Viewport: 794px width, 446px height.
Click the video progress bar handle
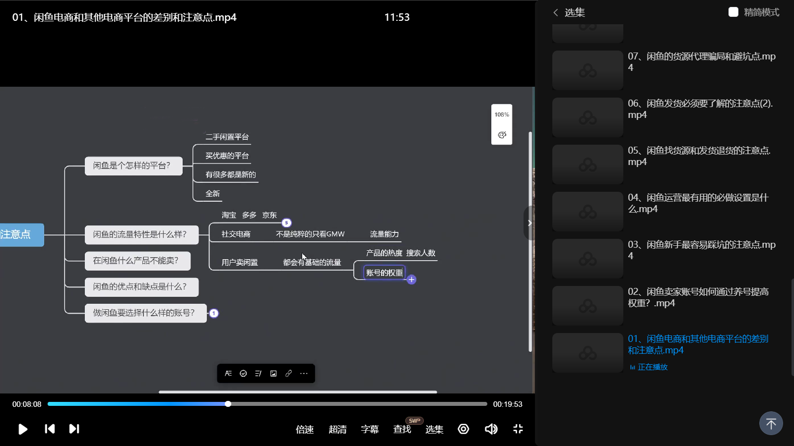point(228,404)
